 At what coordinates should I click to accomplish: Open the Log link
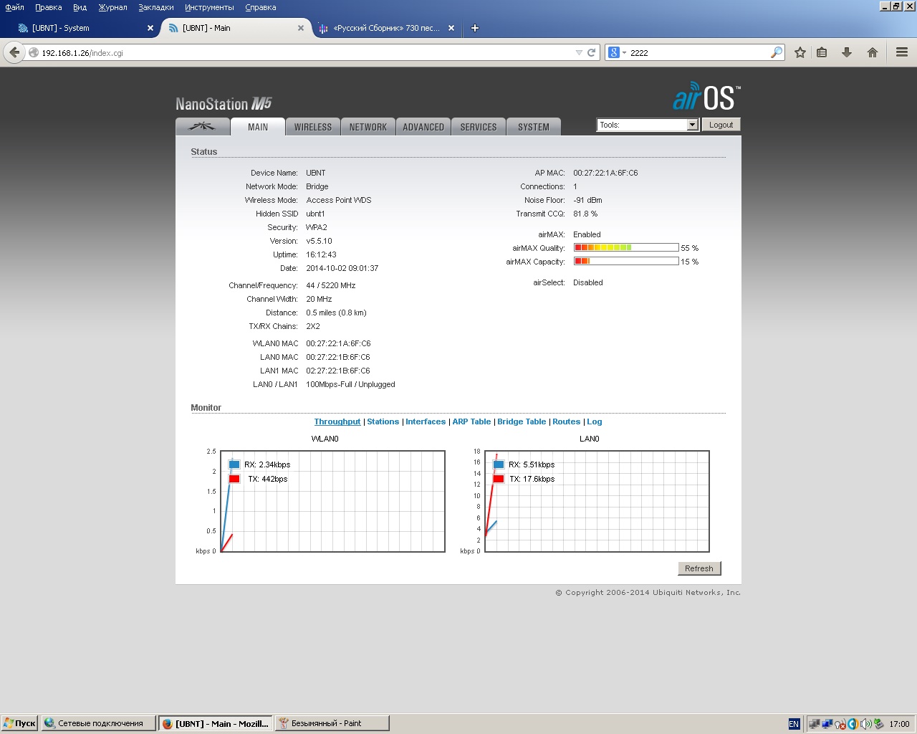[x=595, y=421]
